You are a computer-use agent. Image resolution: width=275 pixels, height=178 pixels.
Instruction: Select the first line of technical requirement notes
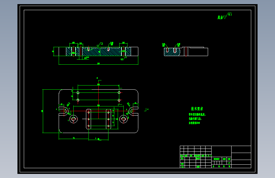[197, 115]
